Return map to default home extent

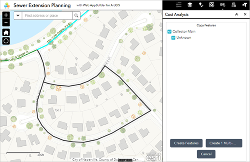[6, 32]
